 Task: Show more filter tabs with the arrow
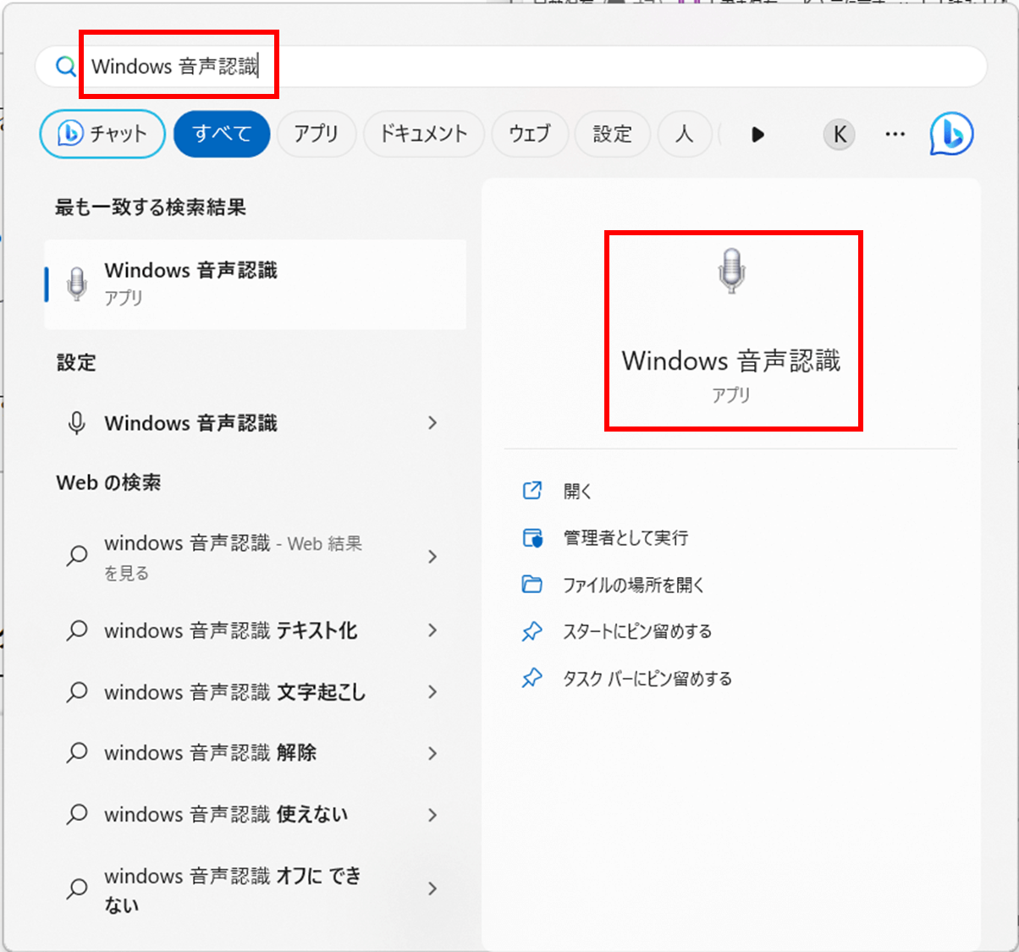pos(757,135)
